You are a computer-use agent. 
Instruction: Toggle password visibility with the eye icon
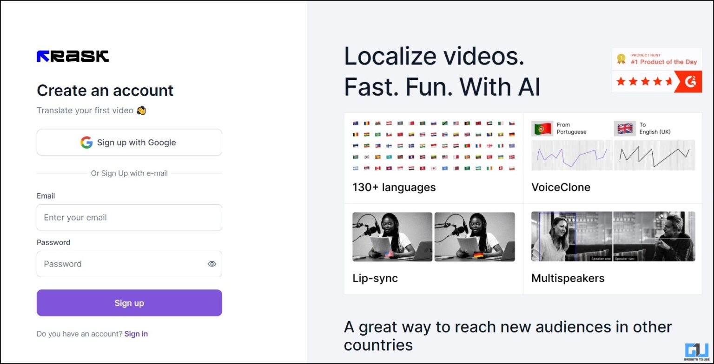click(x=212, y=264)
